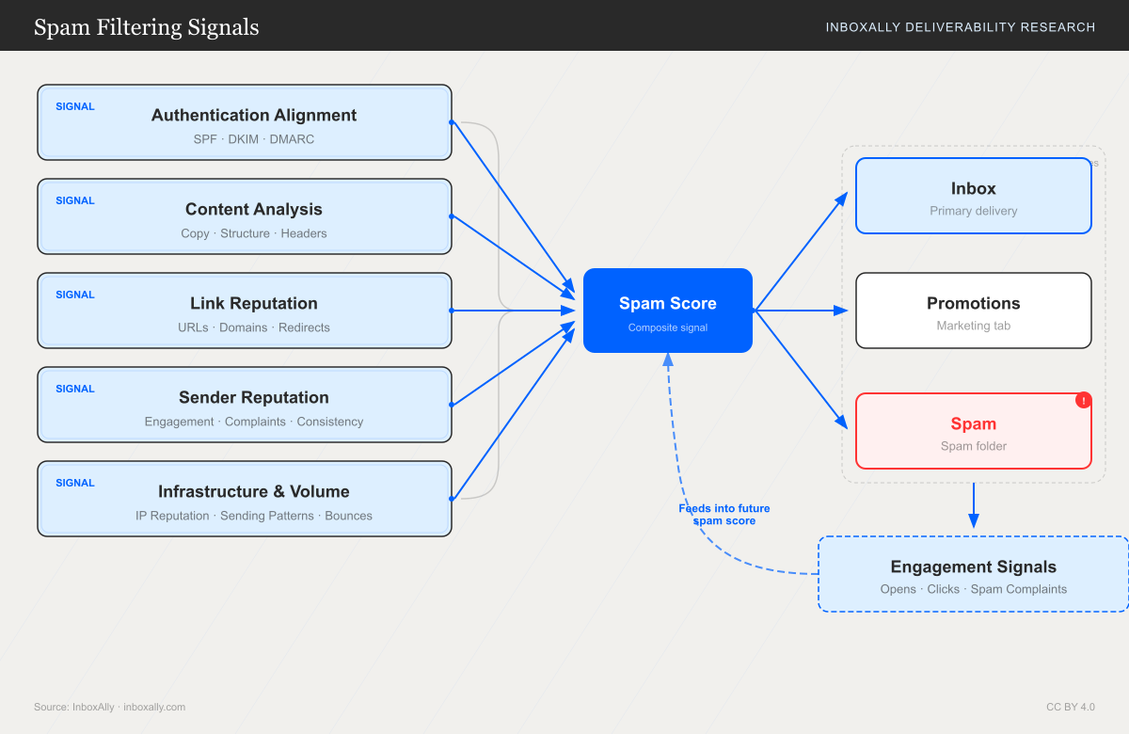Collapse the Content Analysis signal card

[x=245, y=216]
